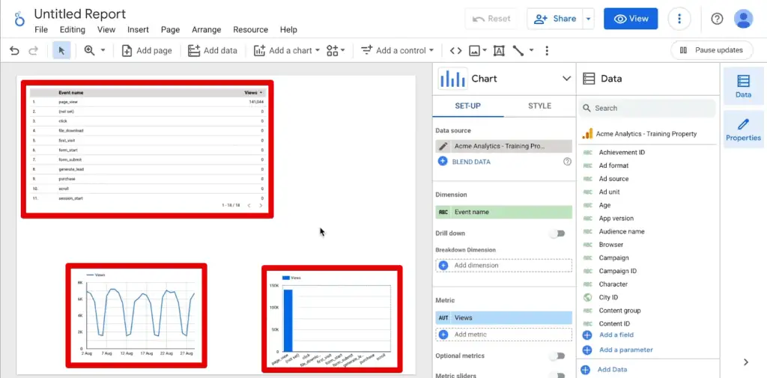Click the greyed Reset button
Image resolution: width=767 pixels, height=378 pixels.
pos(491,19)
